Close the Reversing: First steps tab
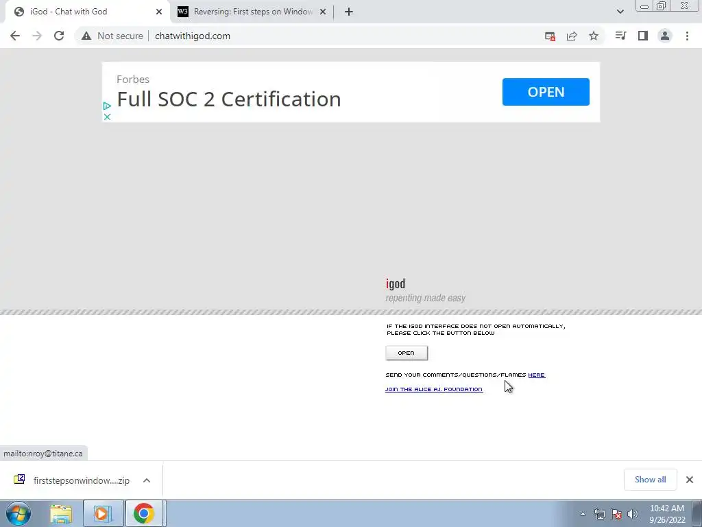The height and width of the screenshot is (527, 702). [x=323, y=12]
